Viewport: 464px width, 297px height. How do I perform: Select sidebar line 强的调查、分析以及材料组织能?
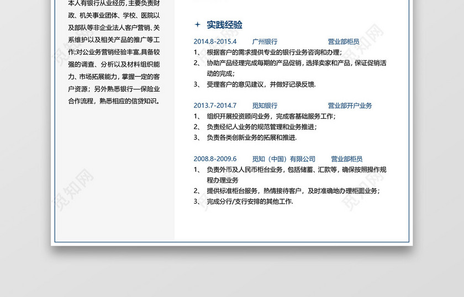point(114,64)
